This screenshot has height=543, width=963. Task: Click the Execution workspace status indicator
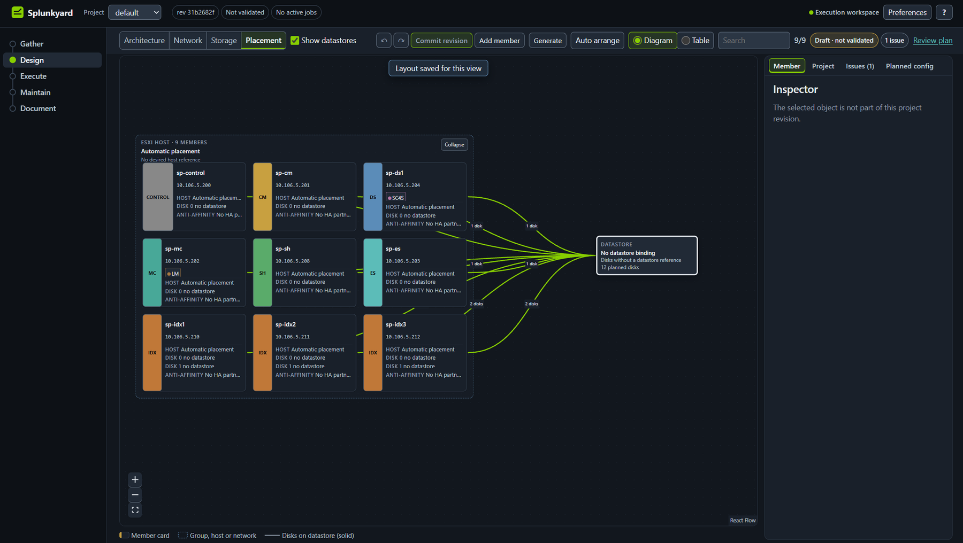(844, 12)
